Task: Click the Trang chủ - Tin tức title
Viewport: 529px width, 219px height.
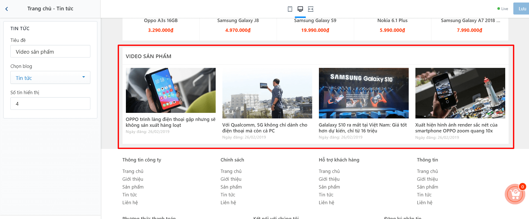Action: [50, 9]
